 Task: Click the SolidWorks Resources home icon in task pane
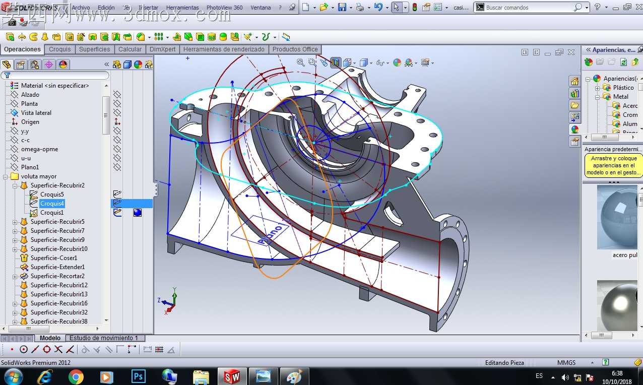click(x=575, y=81)
